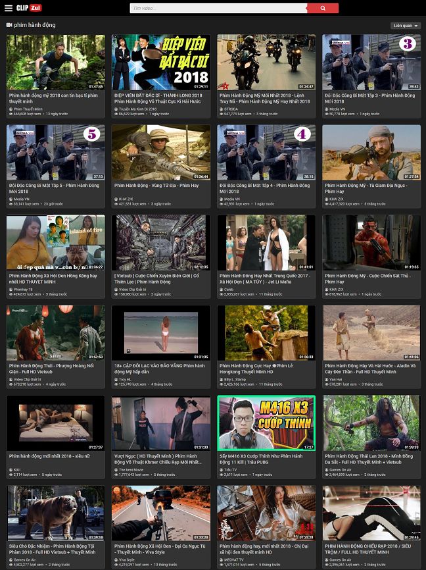Click the ClipZui logo
This screenshot has height=570, width=426.
29,8
